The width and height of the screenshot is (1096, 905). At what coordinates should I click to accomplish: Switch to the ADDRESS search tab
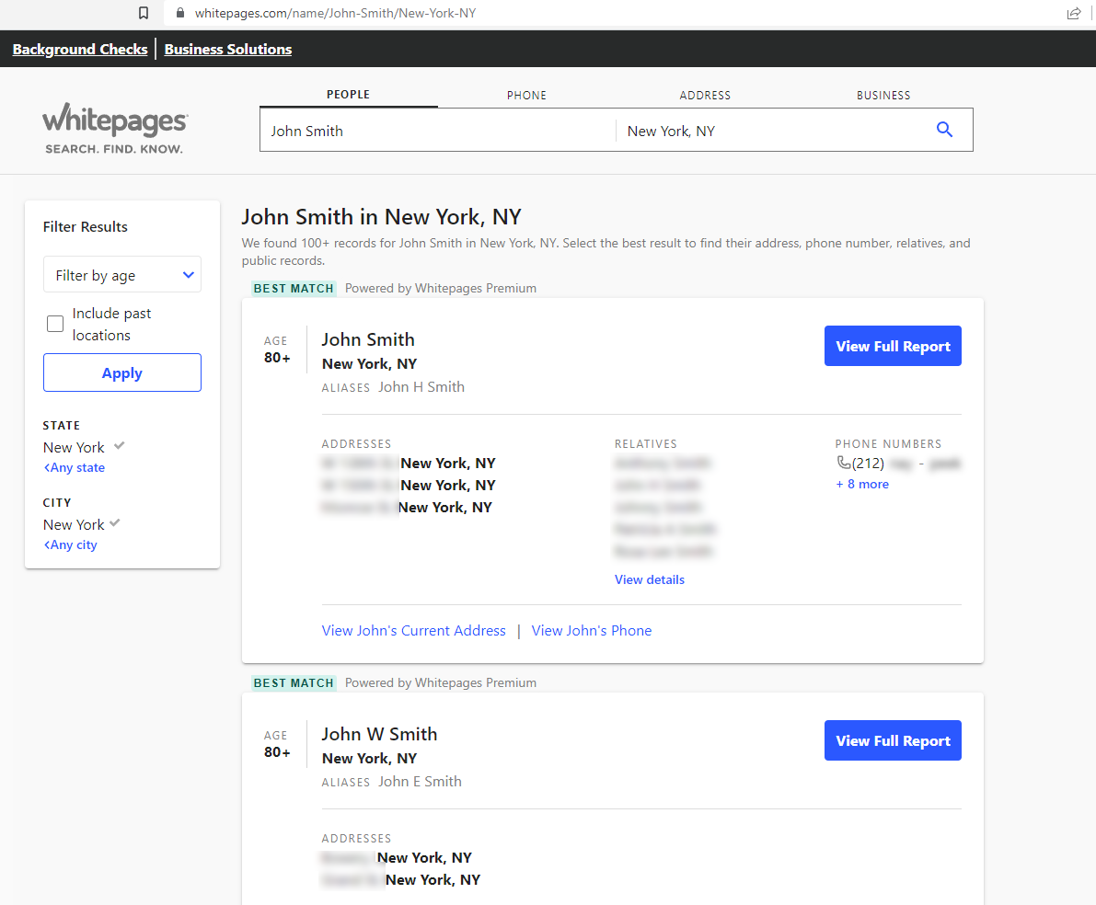(x=705, y=95)
